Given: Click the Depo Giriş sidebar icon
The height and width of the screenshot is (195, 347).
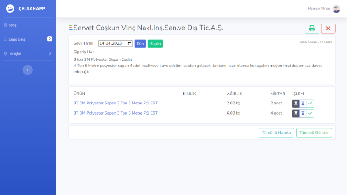Looking at the screenshot, I should 6,39.
